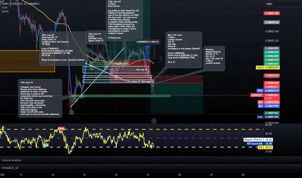
Task: Click the Bid 0.00001999 price tag
Action: (269, 106)
